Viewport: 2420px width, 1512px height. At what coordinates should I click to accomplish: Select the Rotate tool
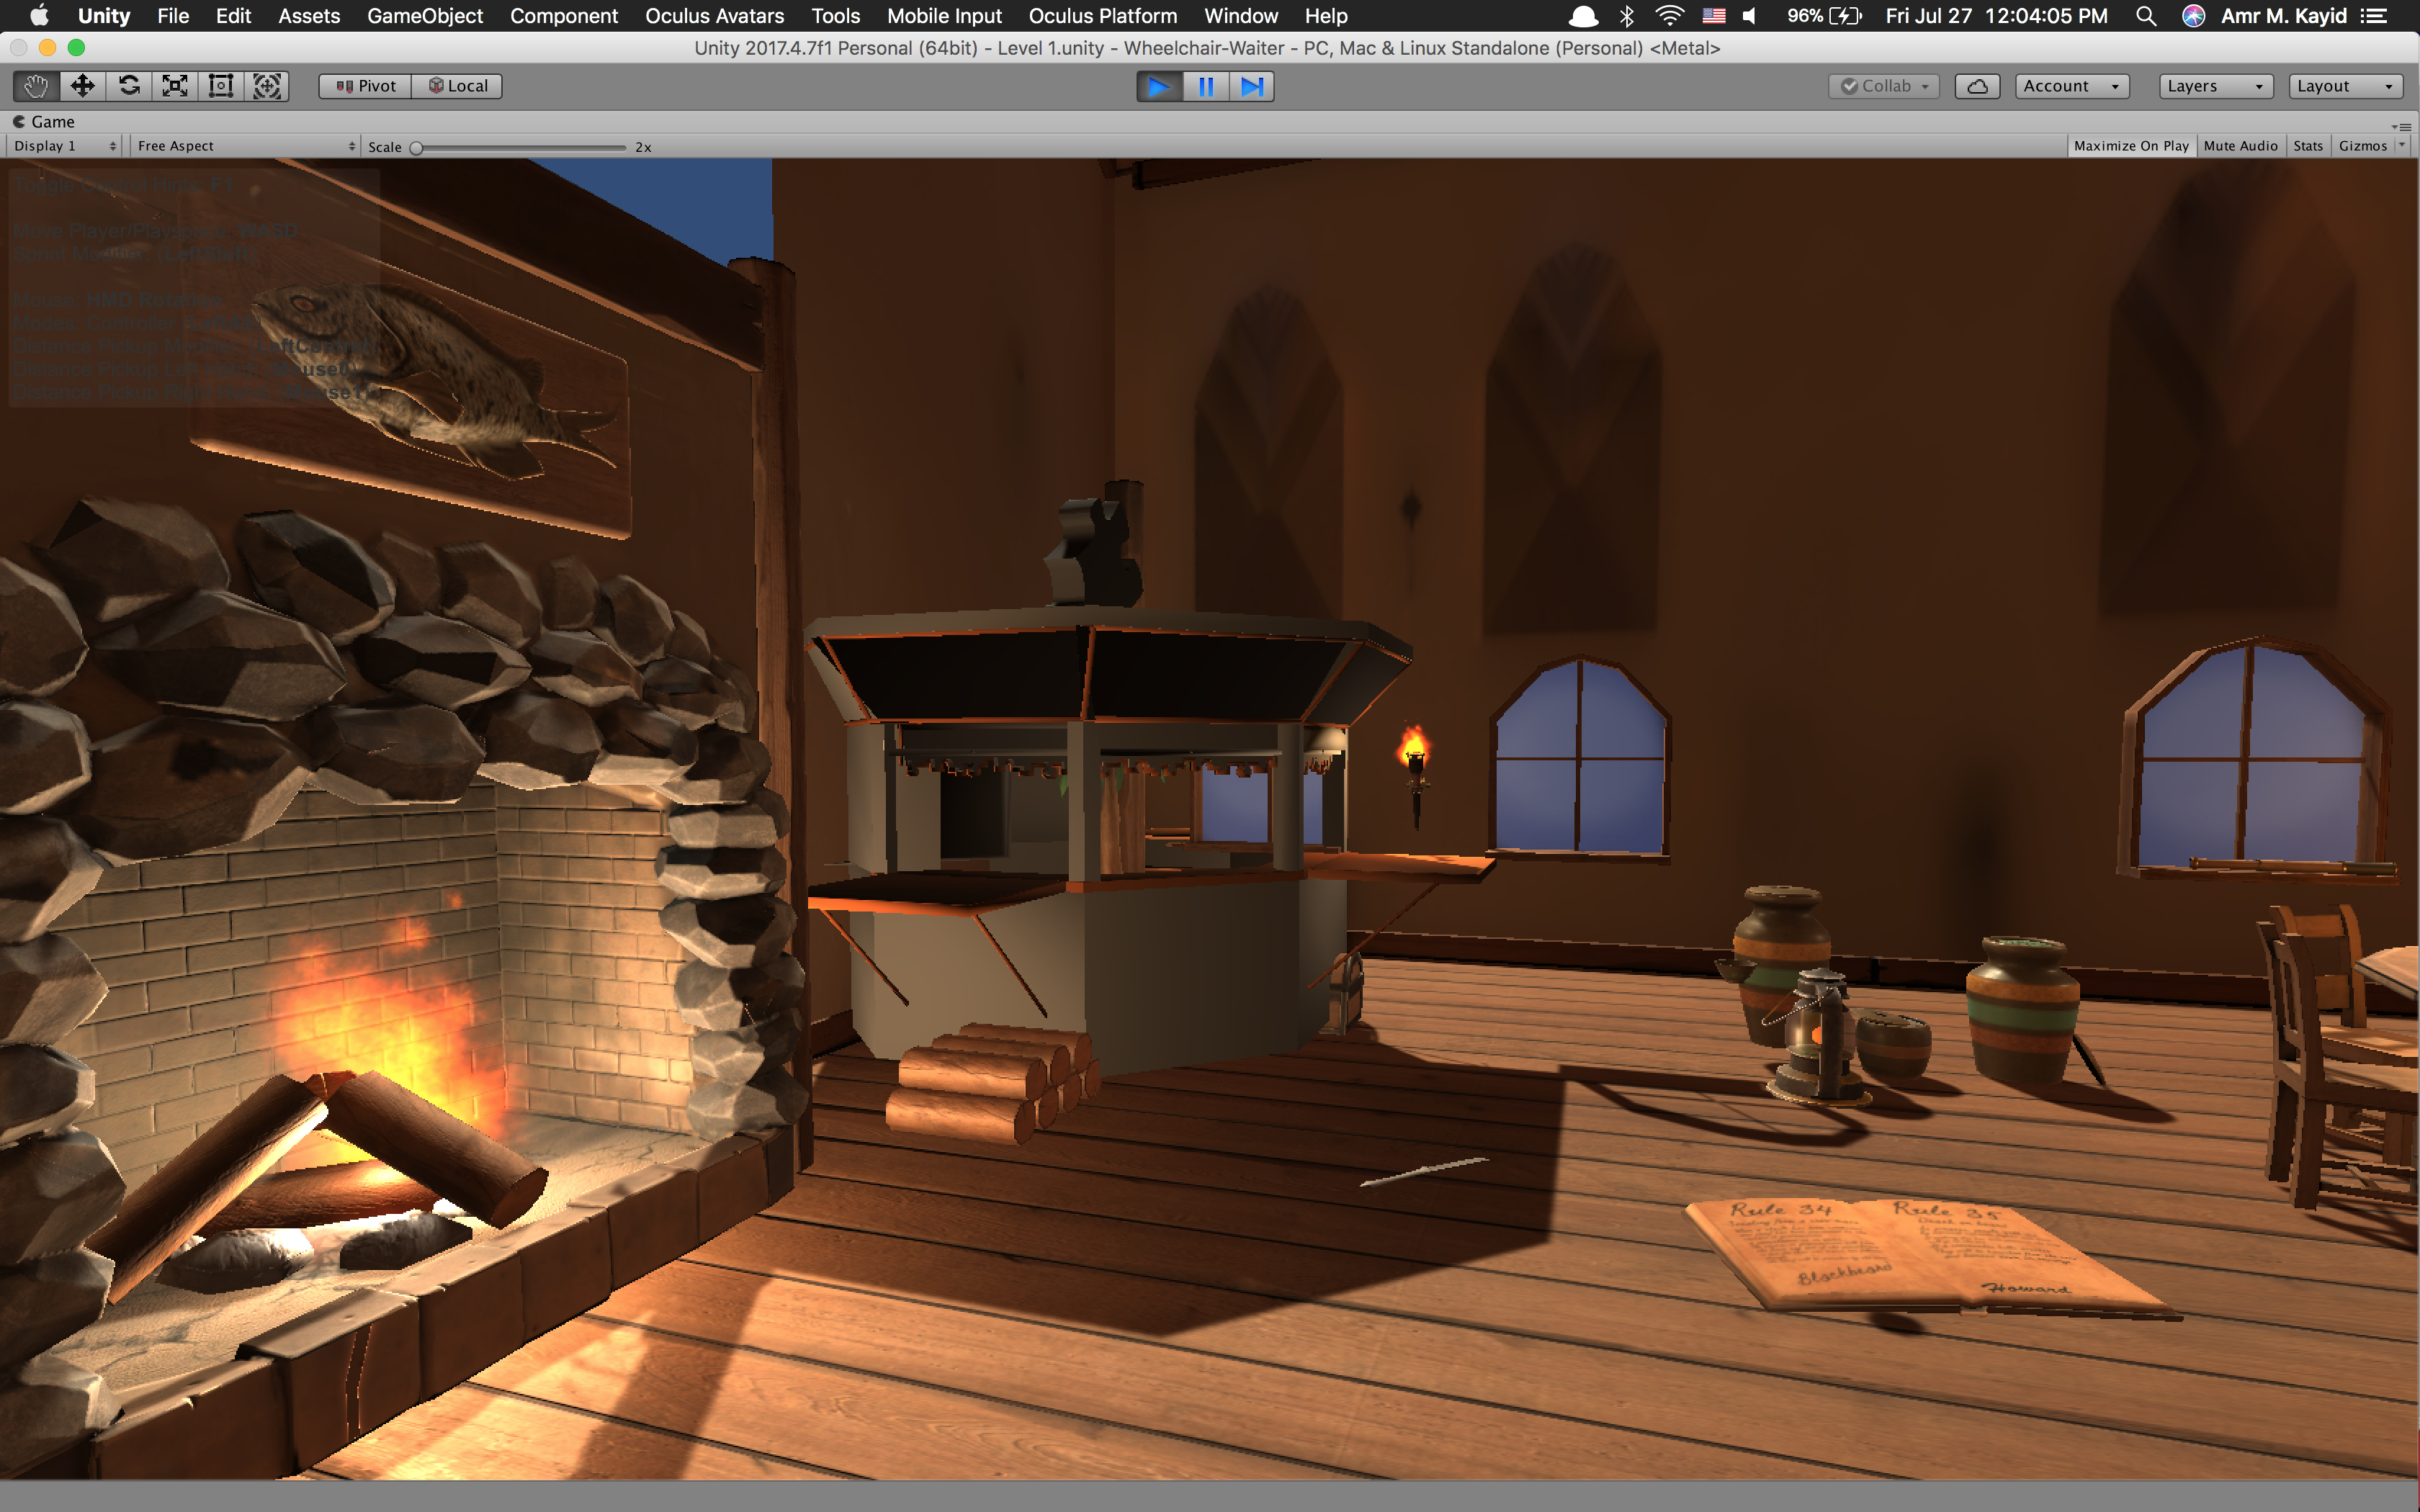point(129,86)
